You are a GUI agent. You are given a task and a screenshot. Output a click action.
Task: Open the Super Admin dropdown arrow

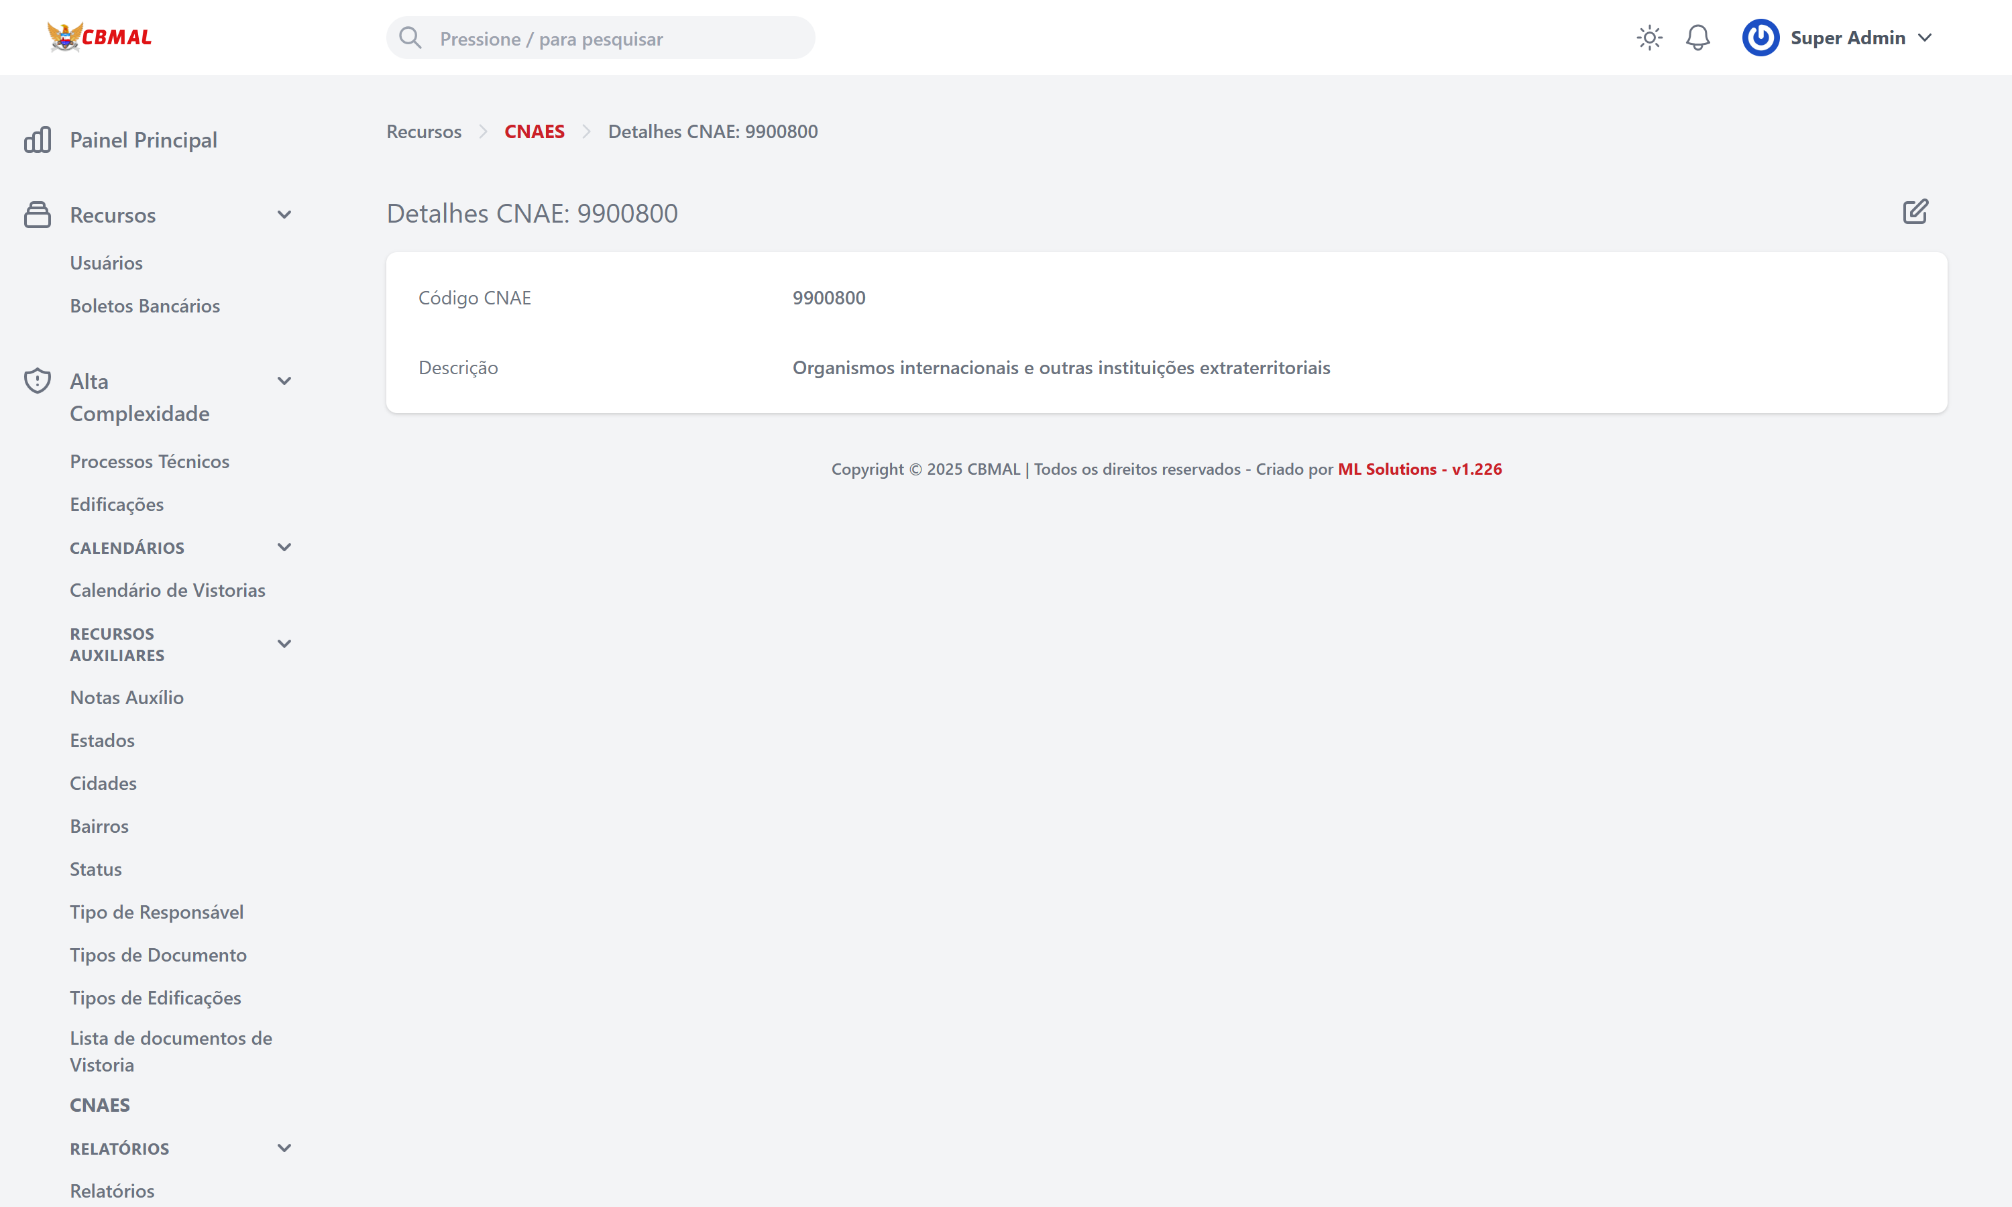pos(1924,38)
